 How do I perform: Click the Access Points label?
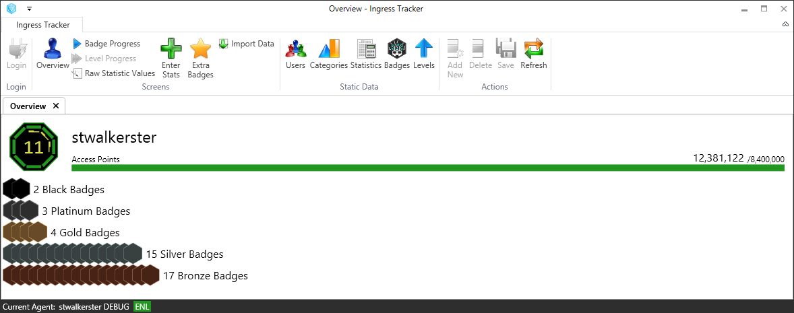[96, 160]
